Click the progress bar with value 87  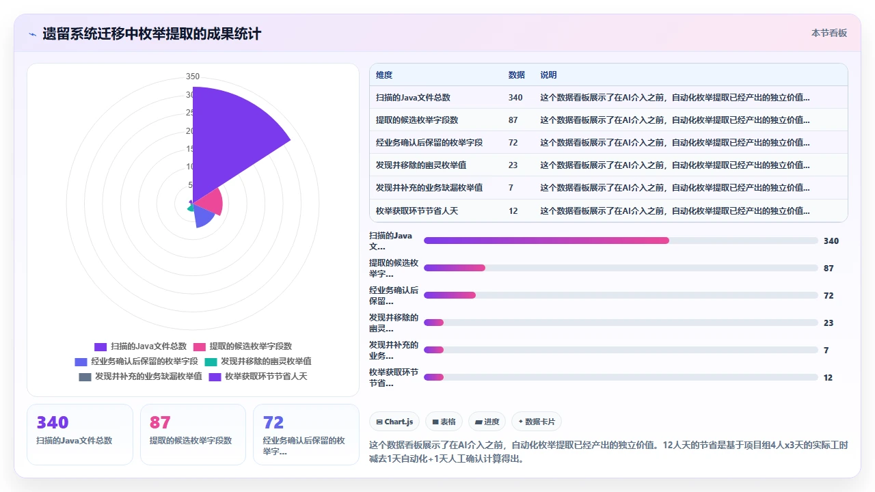[x=621, y=268]
